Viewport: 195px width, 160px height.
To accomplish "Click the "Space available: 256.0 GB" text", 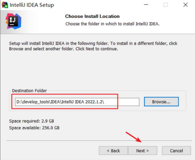I will [x=34, y=128].
